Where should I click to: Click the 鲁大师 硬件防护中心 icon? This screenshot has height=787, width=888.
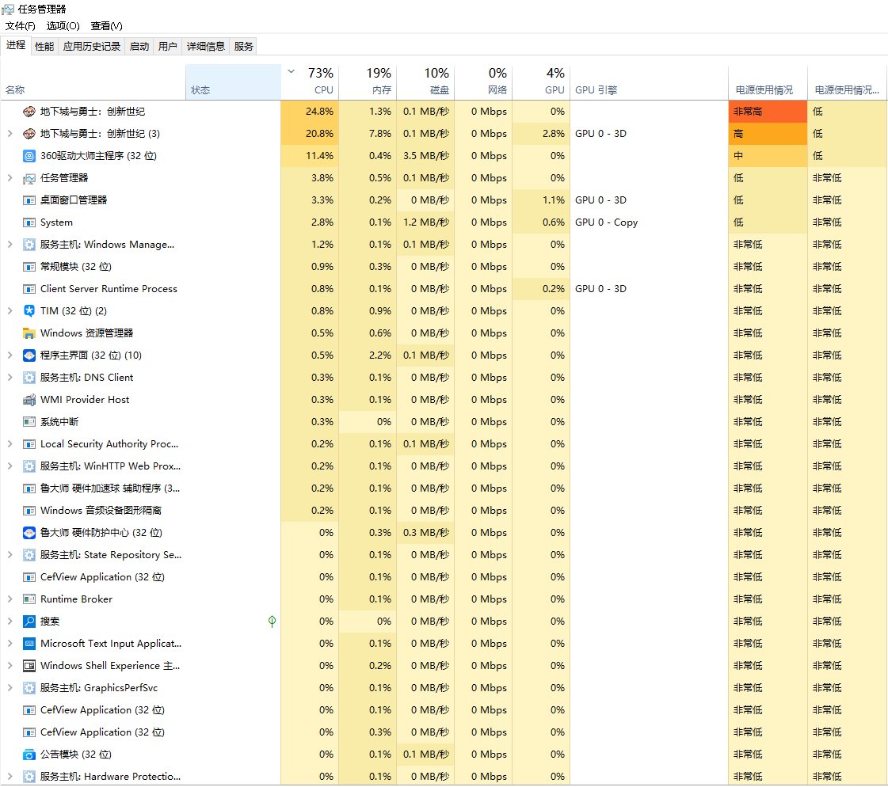29,533
